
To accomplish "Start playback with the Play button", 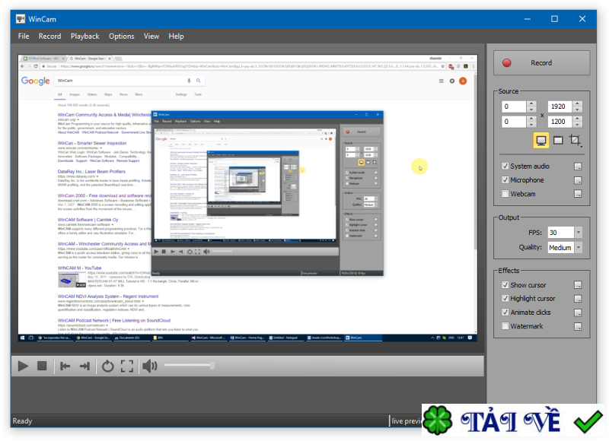I will click(23, 366).
